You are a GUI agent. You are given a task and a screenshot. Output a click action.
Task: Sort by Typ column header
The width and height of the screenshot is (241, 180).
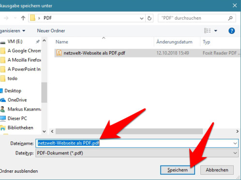(x=206, y=42)
